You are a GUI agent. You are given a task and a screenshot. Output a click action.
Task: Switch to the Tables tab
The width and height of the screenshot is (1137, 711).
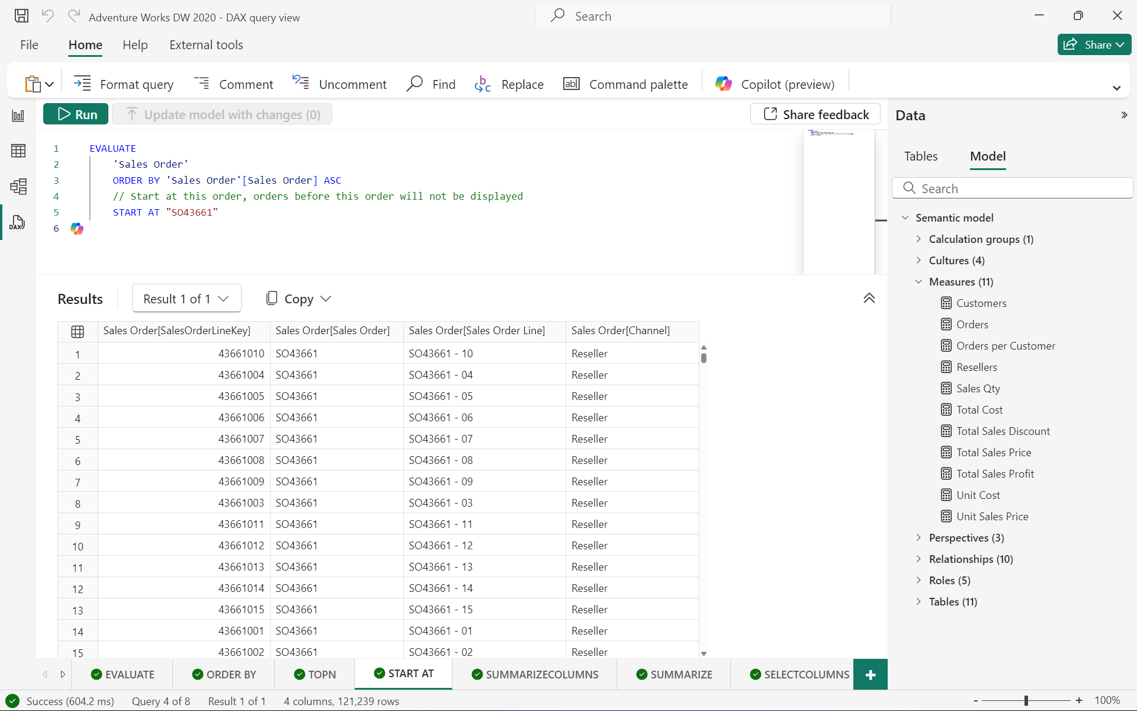point(920,156)
